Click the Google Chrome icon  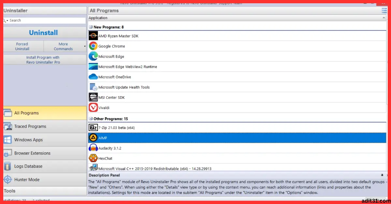93,46
